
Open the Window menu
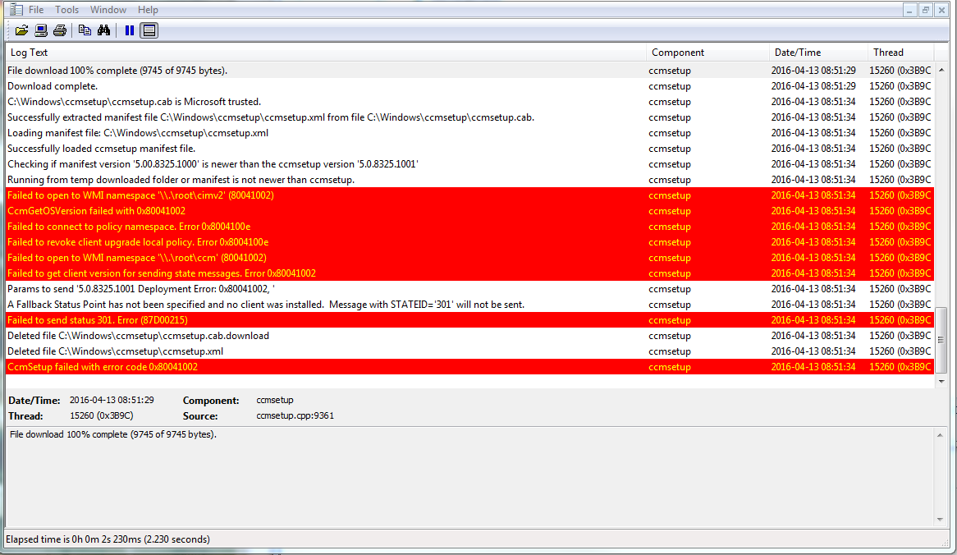[x=108, y=9]
